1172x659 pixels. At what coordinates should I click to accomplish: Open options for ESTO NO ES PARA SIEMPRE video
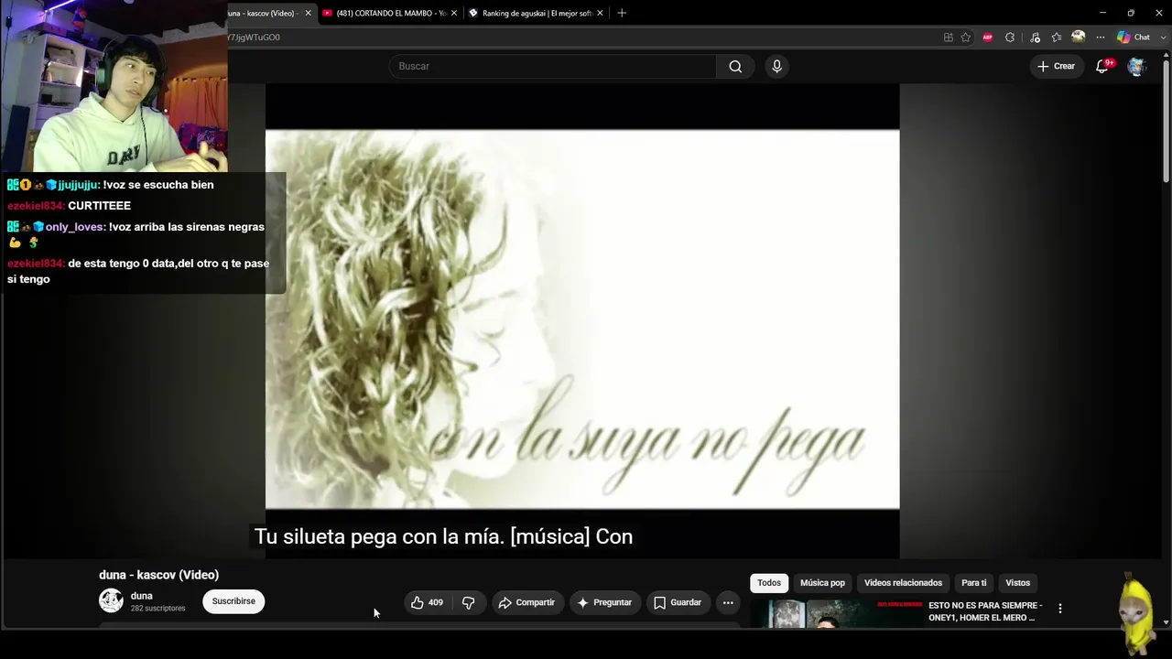[x=1060, y=609]
